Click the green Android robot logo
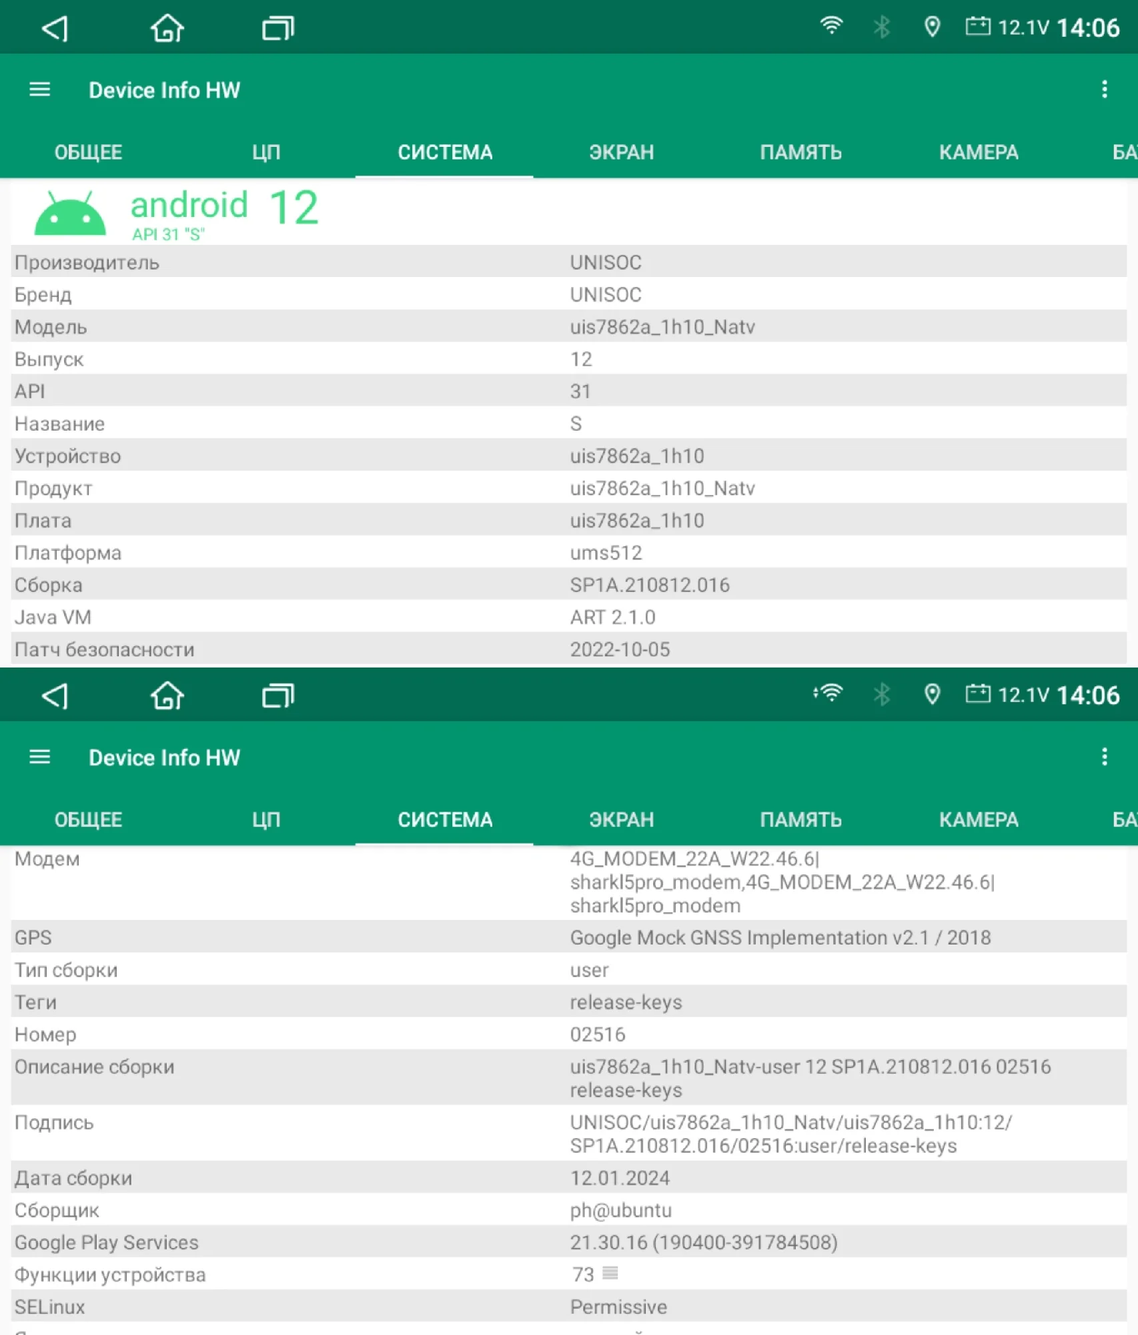The image size is (1138, 1335). [x=70, y=214]
